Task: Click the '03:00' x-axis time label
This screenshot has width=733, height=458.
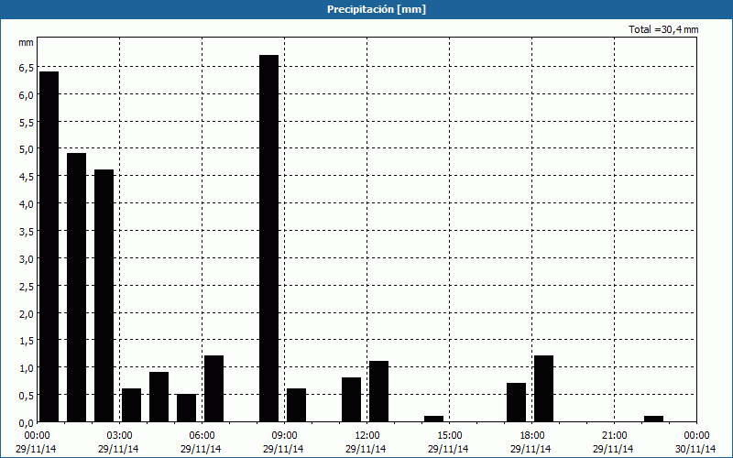Action: [120, 436]
